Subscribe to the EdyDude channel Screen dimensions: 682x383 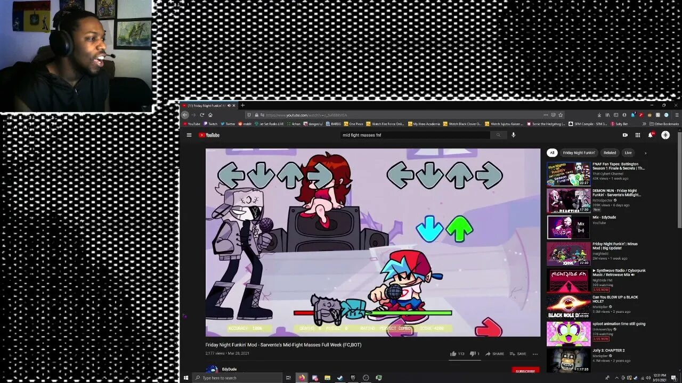pyautogui.click(x=525, y=371)
